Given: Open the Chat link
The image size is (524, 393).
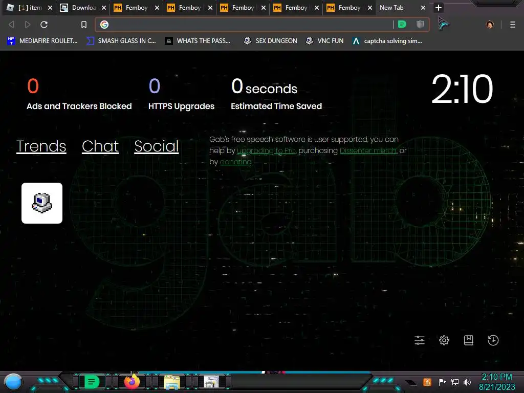Looking at the screenshot, I should 100,146.
